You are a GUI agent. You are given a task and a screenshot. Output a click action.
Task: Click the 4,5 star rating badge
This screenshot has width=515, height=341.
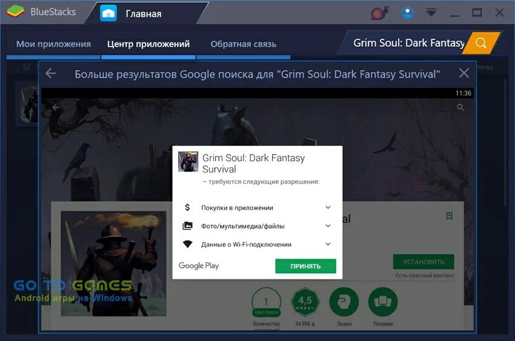pos(305,302)
